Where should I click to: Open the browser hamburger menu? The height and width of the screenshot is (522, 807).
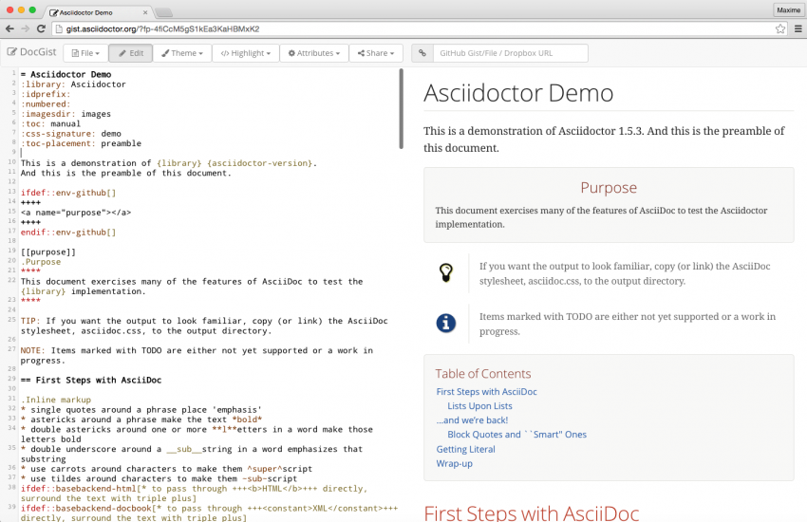pos(798,28)
